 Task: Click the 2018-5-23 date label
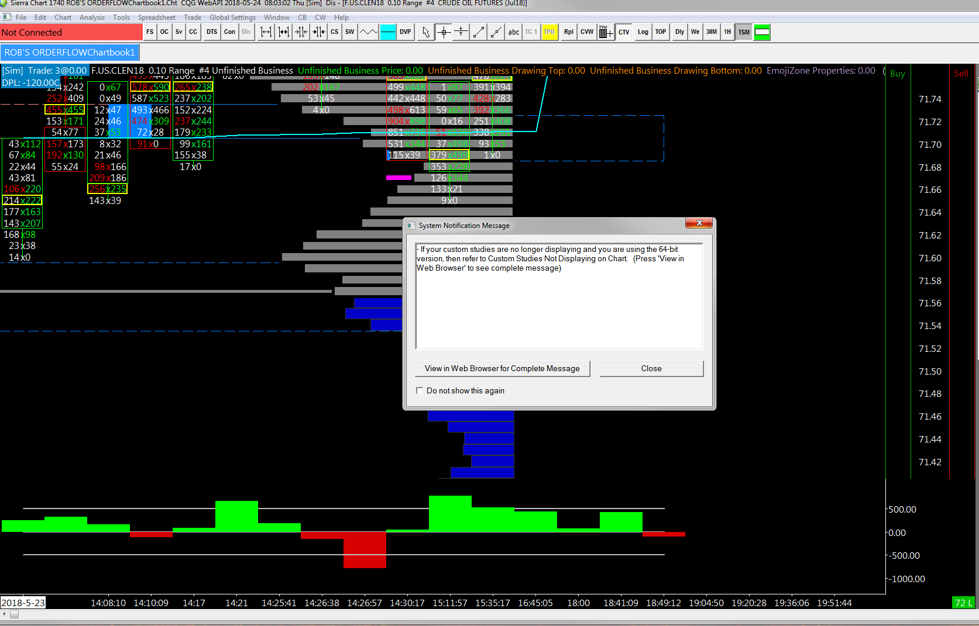(23, 603)
